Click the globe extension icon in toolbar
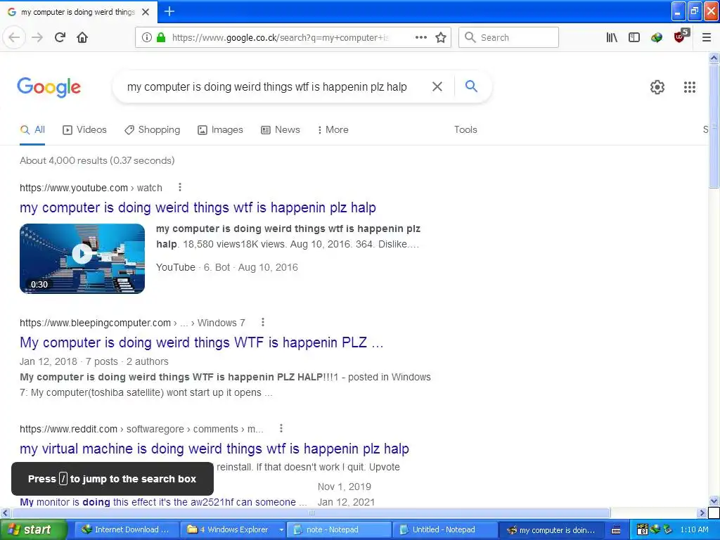 pos(657,37)
